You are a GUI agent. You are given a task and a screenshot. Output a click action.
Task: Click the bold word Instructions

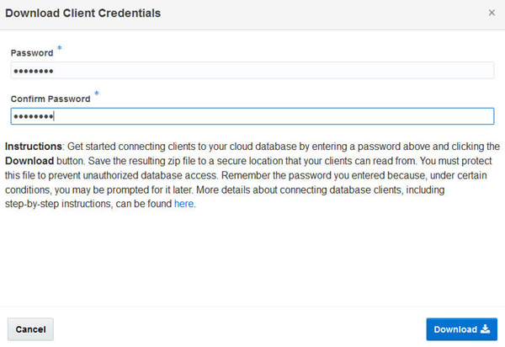pos(33,145)
